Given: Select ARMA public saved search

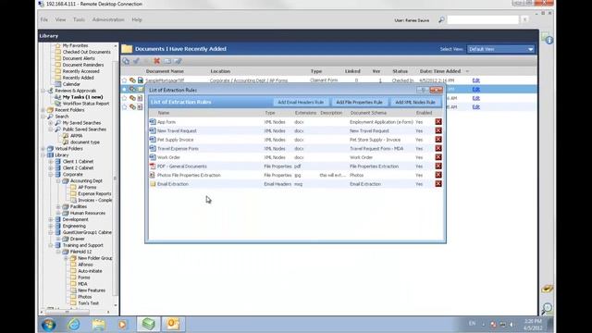Looking at the screenshot, I should point(76,136).
